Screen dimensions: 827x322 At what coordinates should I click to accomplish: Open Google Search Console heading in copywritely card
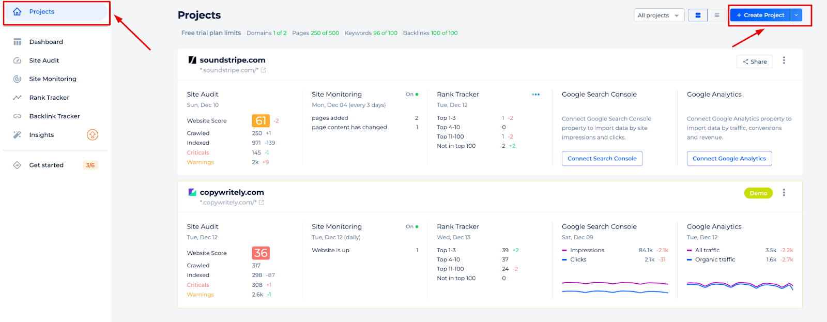point(599,227)
